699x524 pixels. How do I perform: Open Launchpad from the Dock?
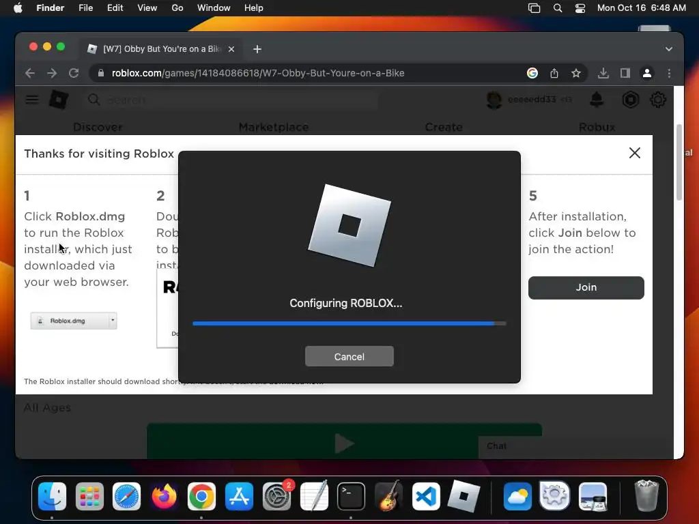tap(89, 496)
